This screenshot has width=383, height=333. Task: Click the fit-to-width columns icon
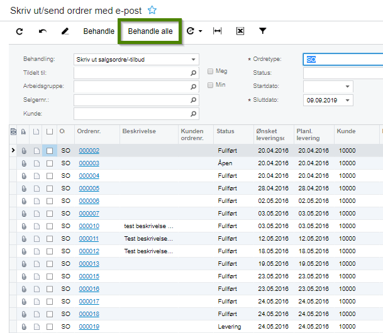click(x=218, y=31)
